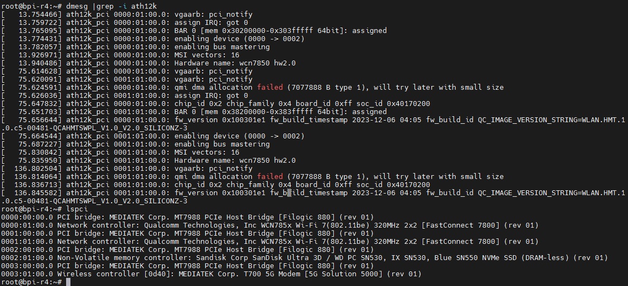Click the first red 'failed' word at 75.624591
The width and height of the screenshot is (628, 286).
270,88
